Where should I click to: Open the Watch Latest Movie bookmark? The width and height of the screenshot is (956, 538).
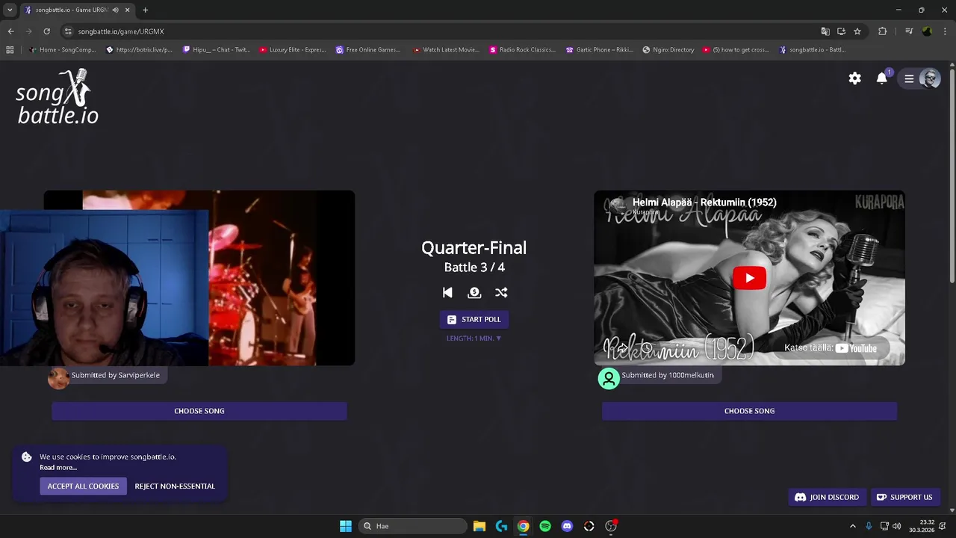tap(446, 50)
